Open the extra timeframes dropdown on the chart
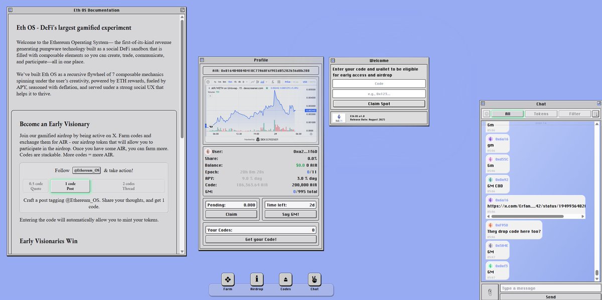The image size is (602, 300). [x=247, y=82]
